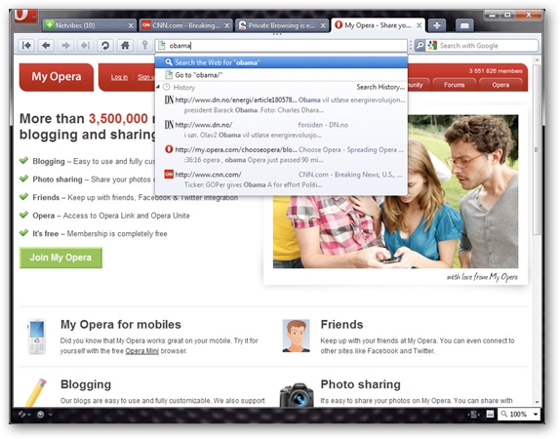Open the http://www.cnn.com/ history entry
Image resolution: width=560 pixels, height=439 pixels.
click(x=281, y=180)
